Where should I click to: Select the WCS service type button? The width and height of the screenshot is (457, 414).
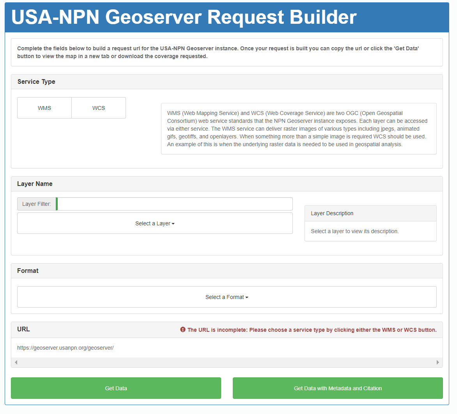(99, 108)
